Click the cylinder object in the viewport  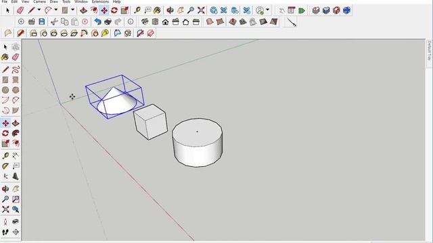pos(197,142)
